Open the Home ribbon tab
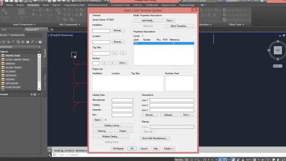The height and width of the screenshot is (161, 286). coord(9,5)
